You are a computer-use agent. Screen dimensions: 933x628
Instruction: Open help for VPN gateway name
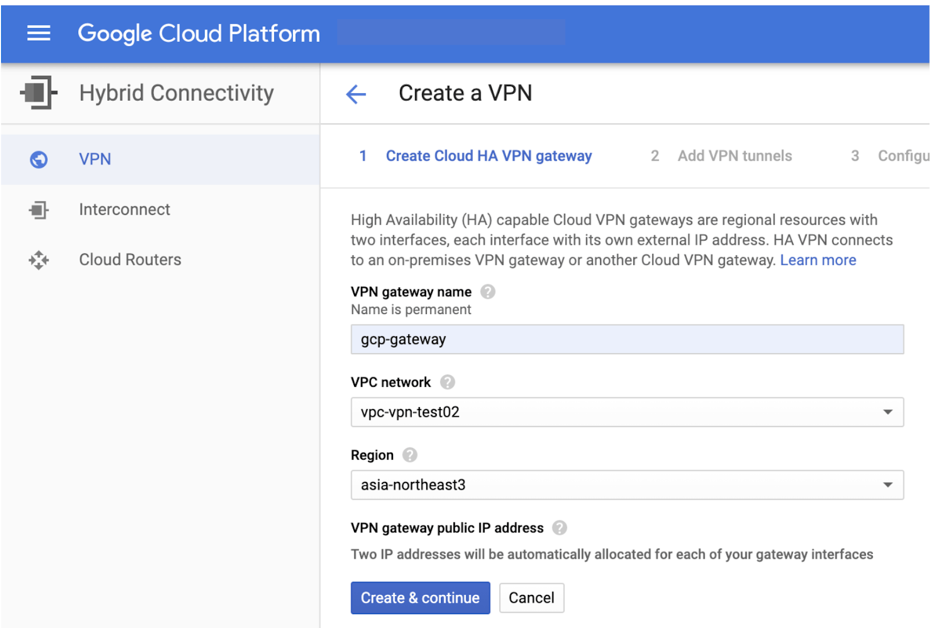coord(489,291)
